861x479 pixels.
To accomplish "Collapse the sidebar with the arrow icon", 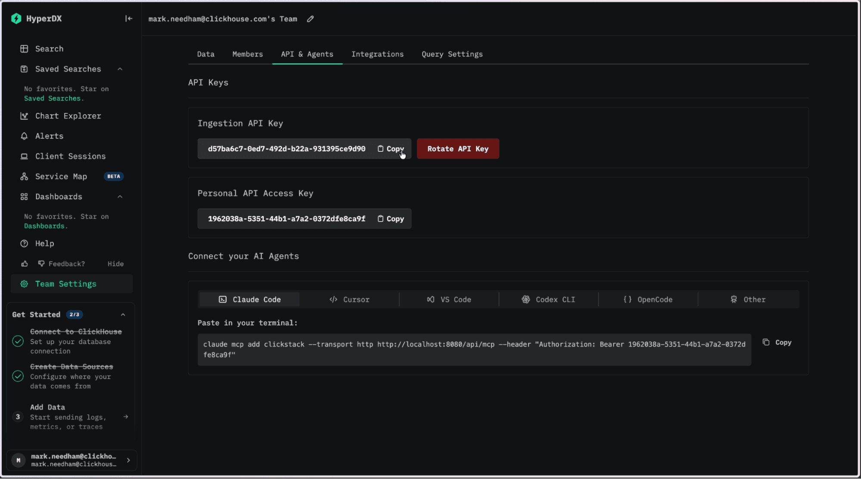I will [x=128, y=19].
